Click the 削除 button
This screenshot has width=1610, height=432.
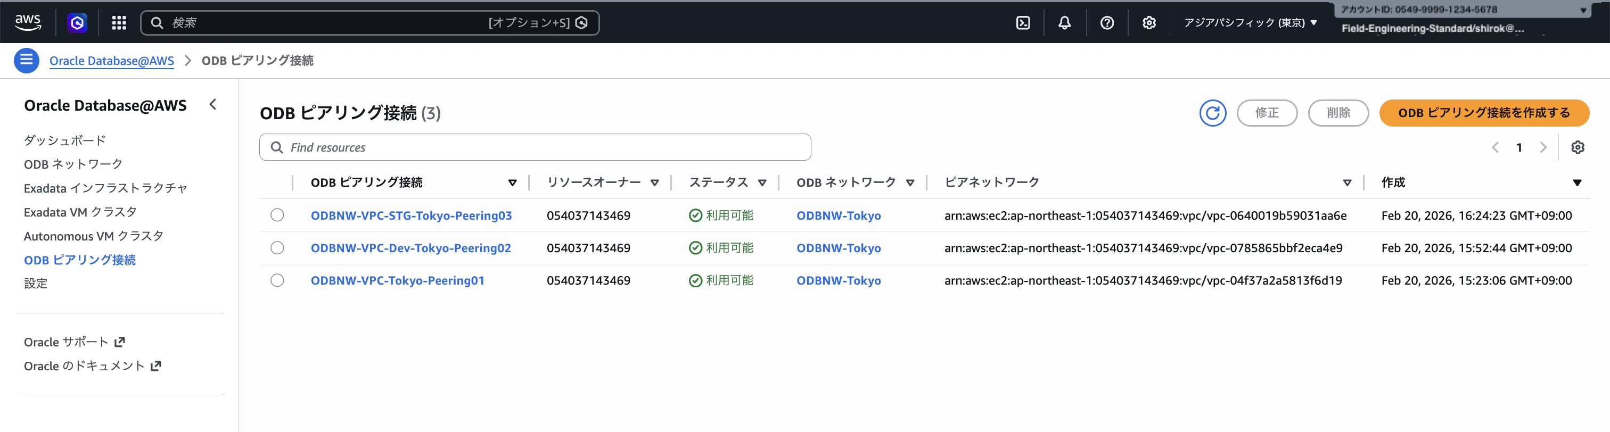pyautogui.click(x=1338, y=113)
